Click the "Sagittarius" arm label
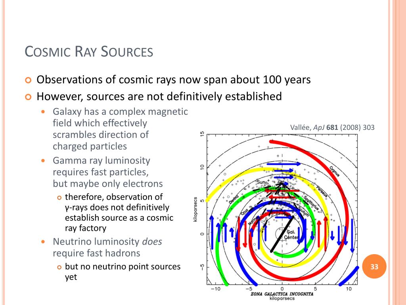This screenshot has height=305, width=406. click(x=311, y=203)
